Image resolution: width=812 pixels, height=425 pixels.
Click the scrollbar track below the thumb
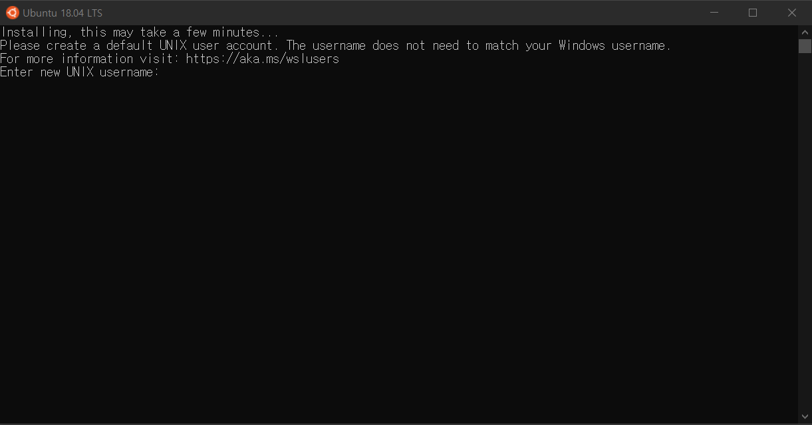pos(805,232)
